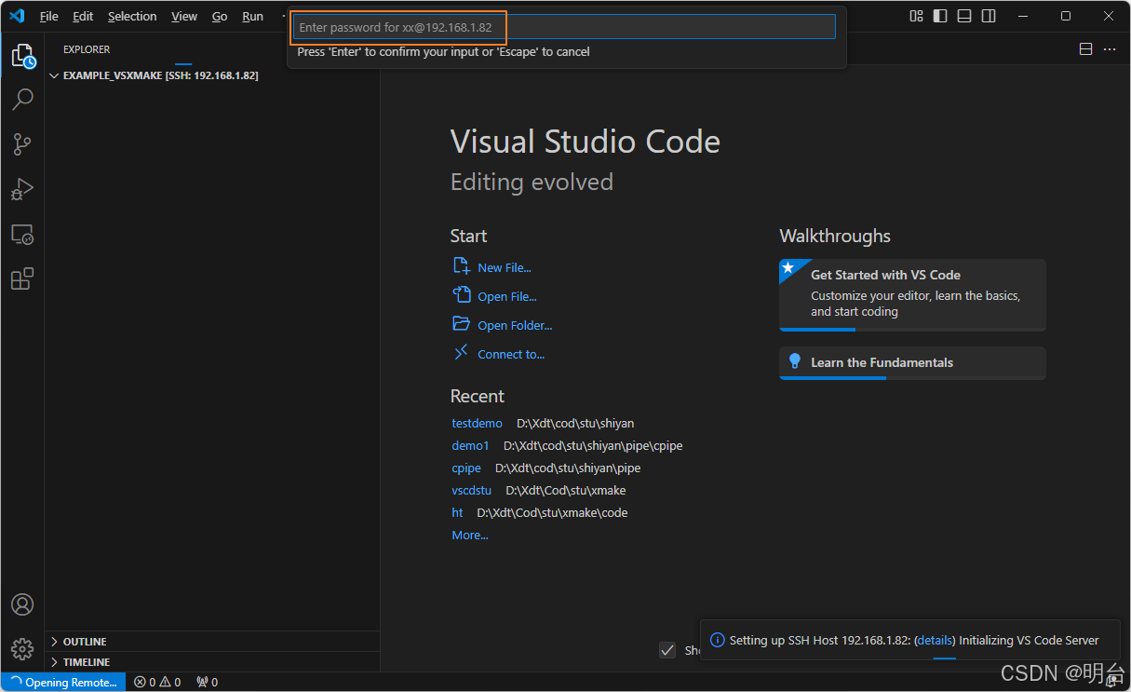Click the More... recent link
The height and width of the screenshot is (692, 1131).
pyautogui.click(x=470, y=535)
